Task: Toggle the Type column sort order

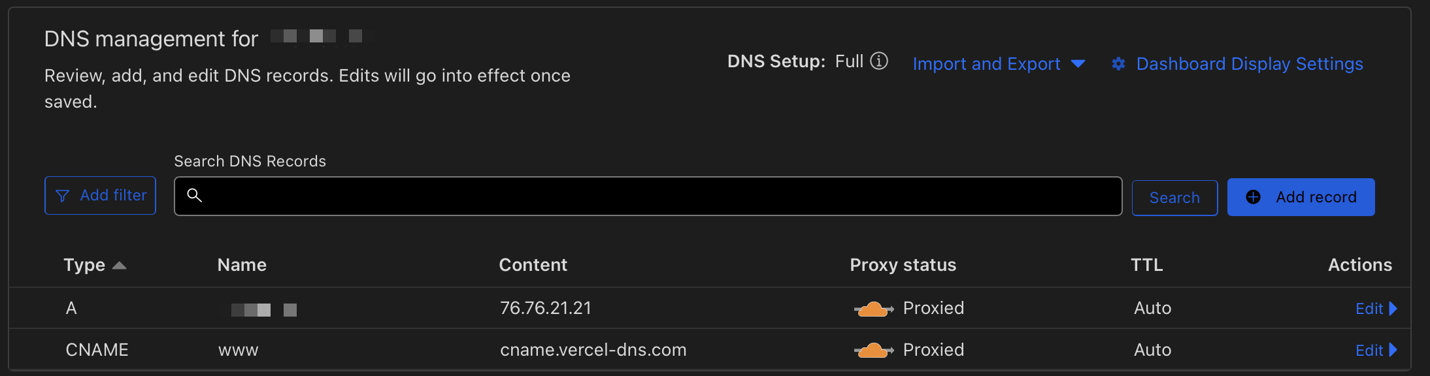Action: coord(95,265)
